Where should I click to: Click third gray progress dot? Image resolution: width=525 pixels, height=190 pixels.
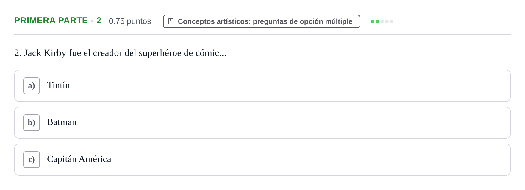(382, 21)
